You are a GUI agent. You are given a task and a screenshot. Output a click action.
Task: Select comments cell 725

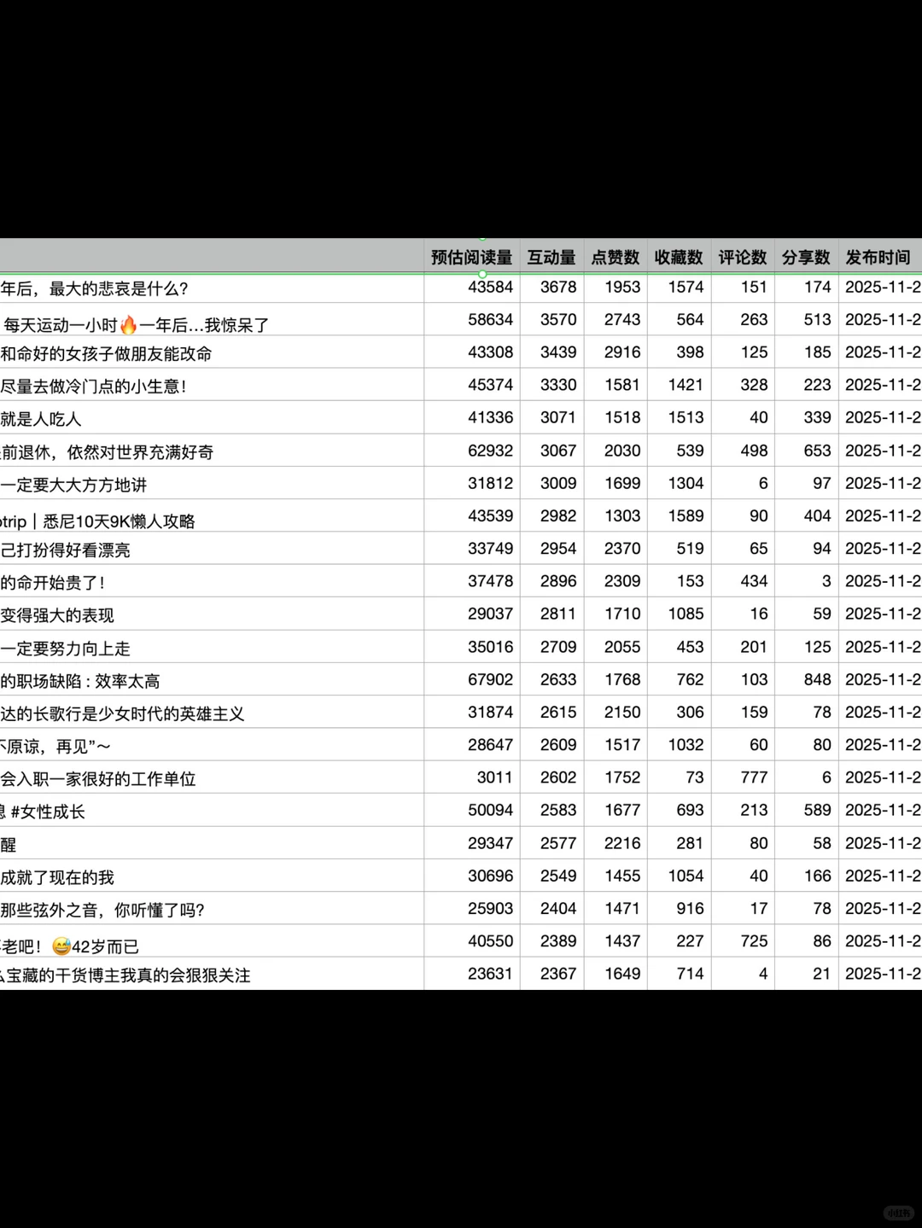[743, 940]
